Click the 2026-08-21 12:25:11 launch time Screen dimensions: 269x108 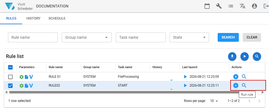(204, 85)
